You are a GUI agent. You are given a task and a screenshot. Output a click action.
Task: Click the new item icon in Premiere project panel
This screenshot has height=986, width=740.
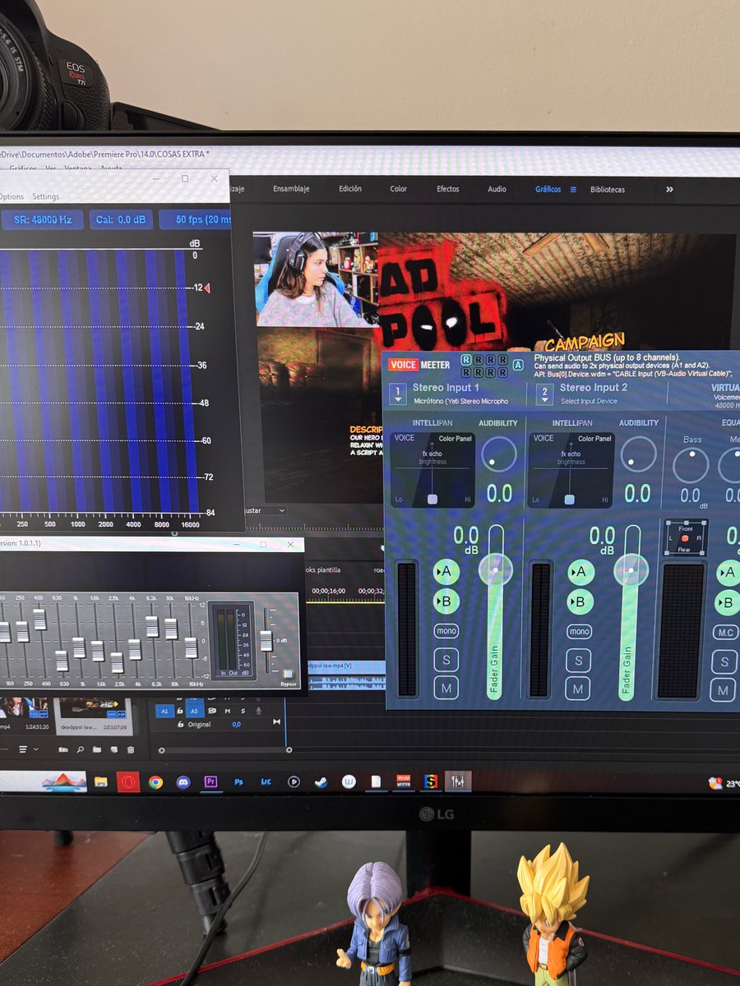(113, 749)
